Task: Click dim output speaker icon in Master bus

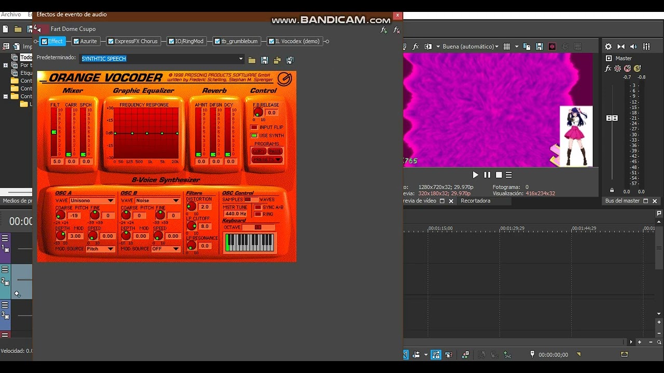Action: coord(633,47)
